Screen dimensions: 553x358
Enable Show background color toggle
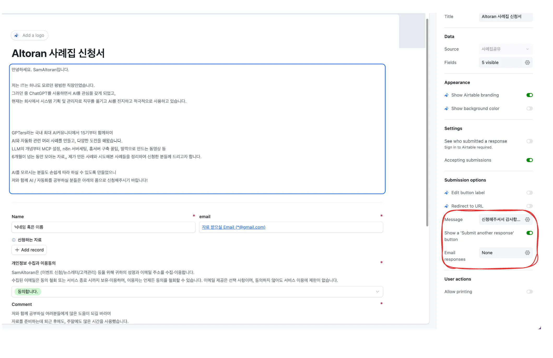coord(530,108)
